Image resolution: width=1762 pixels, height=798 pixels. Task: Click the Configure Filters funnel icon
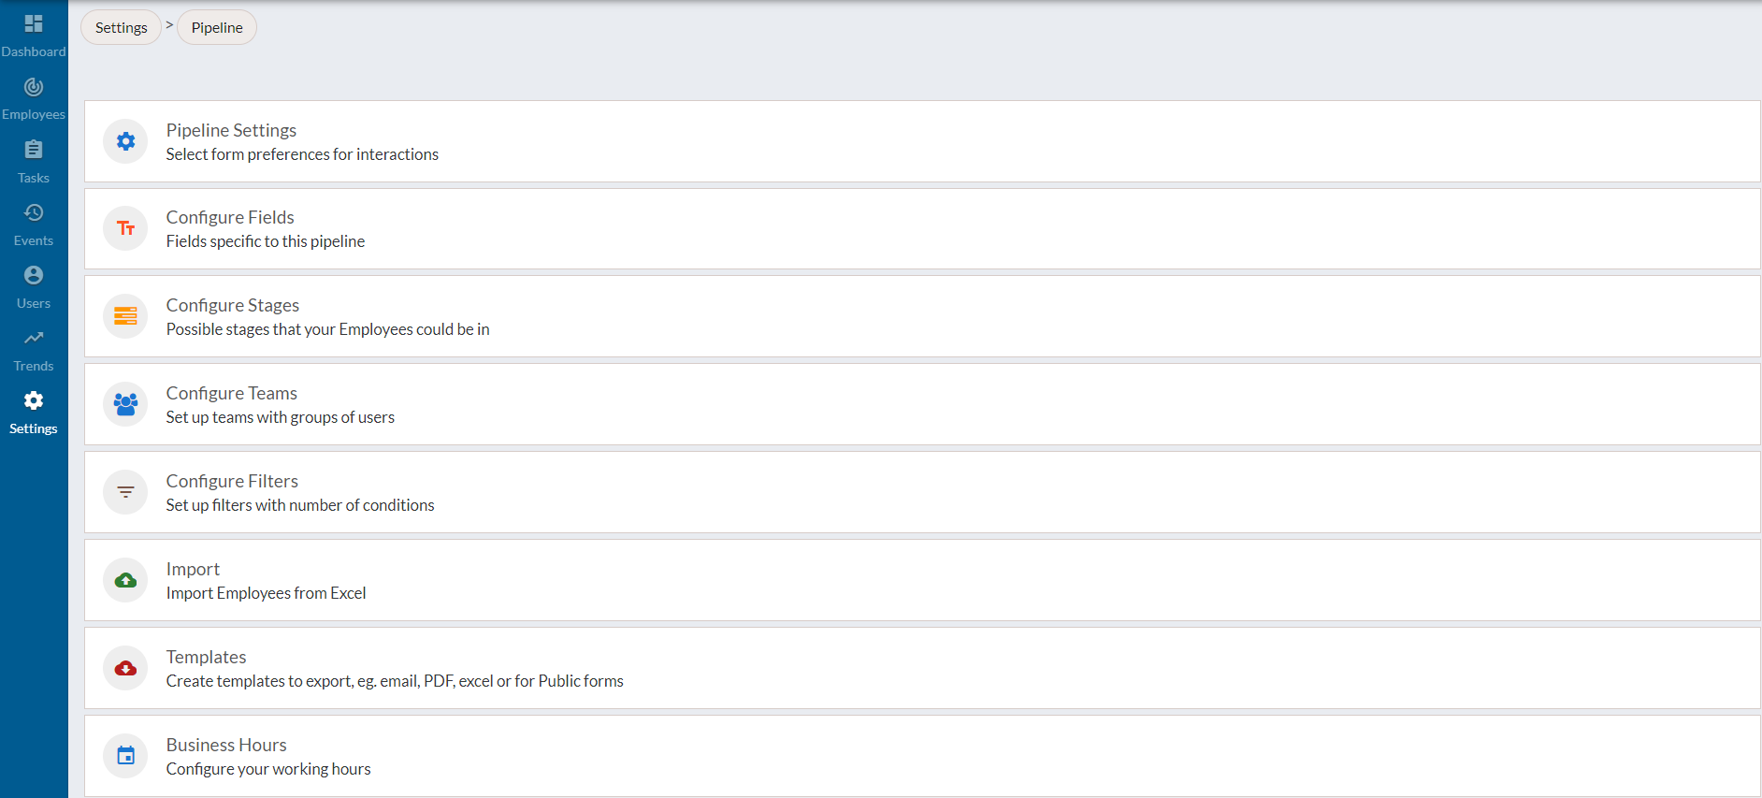(125, 492)
